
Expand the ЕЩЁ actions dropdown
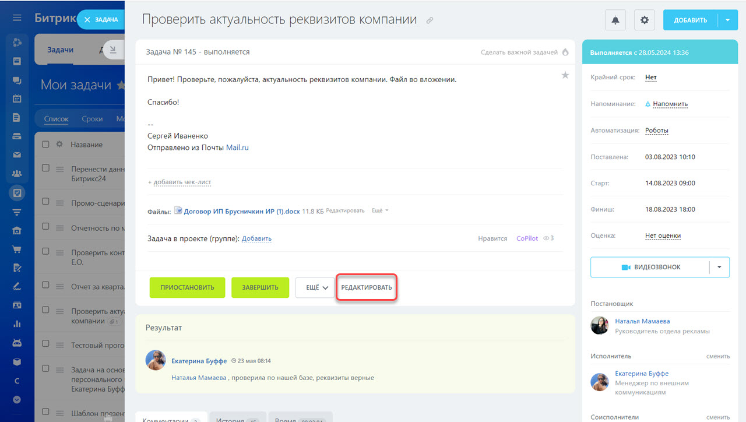[315, 287]
